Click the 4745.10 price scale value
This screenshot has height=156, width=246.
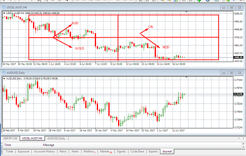(x=239, y=37)
